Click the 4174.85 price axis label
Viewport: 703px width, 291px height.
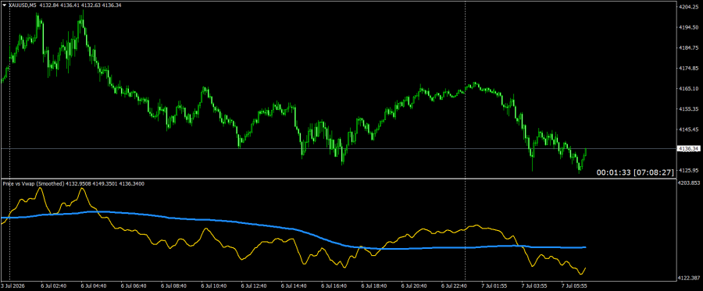tap(688, 69)
